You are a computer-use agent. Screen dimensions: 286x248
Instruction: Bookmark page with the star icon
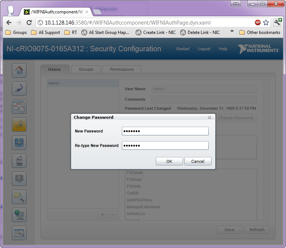pos(266,23)
